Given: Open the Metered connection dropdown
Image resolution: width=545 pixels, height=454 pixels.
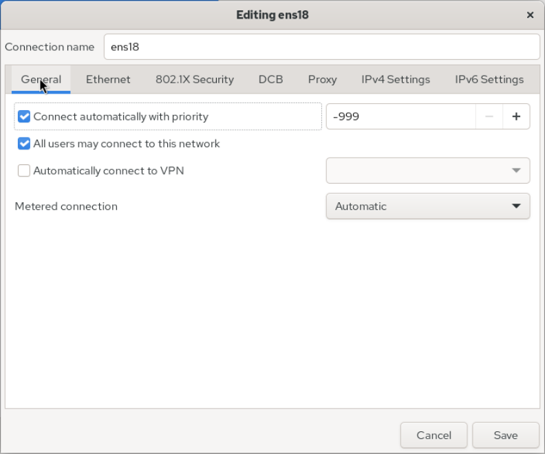Looking at the screenshot, I should 428,206.
